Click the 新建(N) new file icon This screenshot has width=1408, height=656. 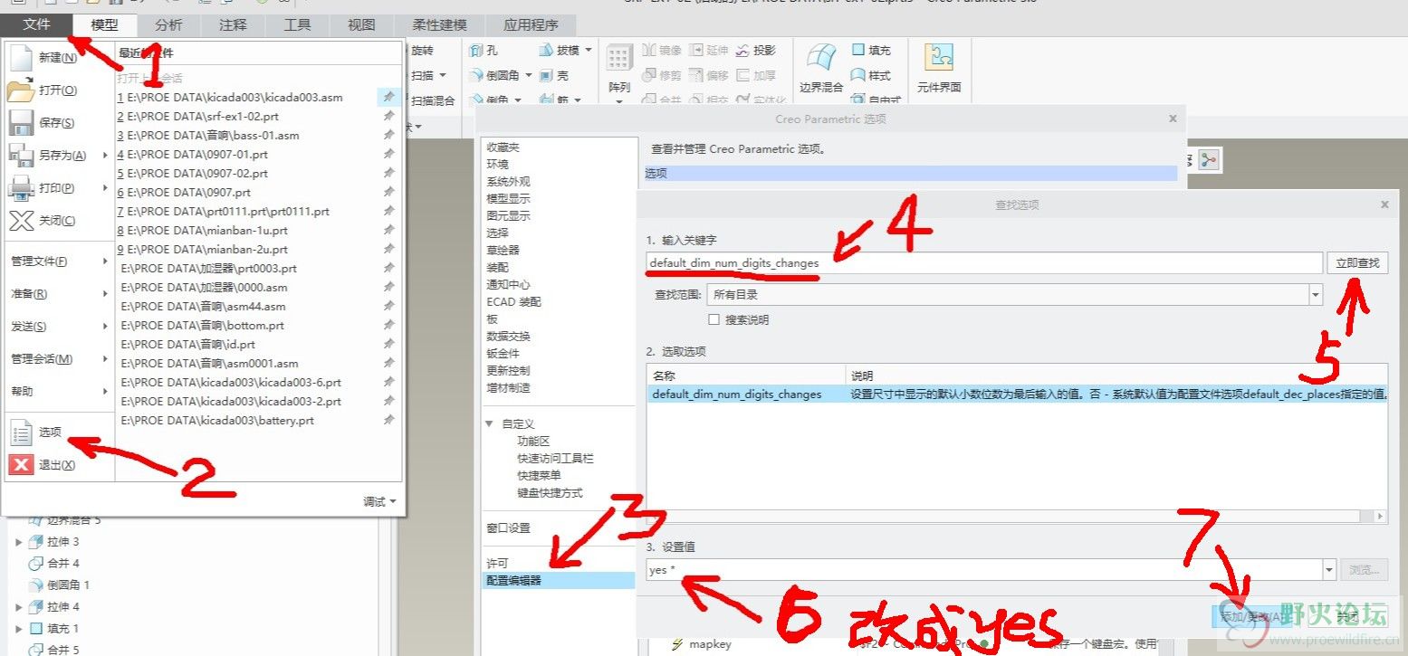coord(20,58)
